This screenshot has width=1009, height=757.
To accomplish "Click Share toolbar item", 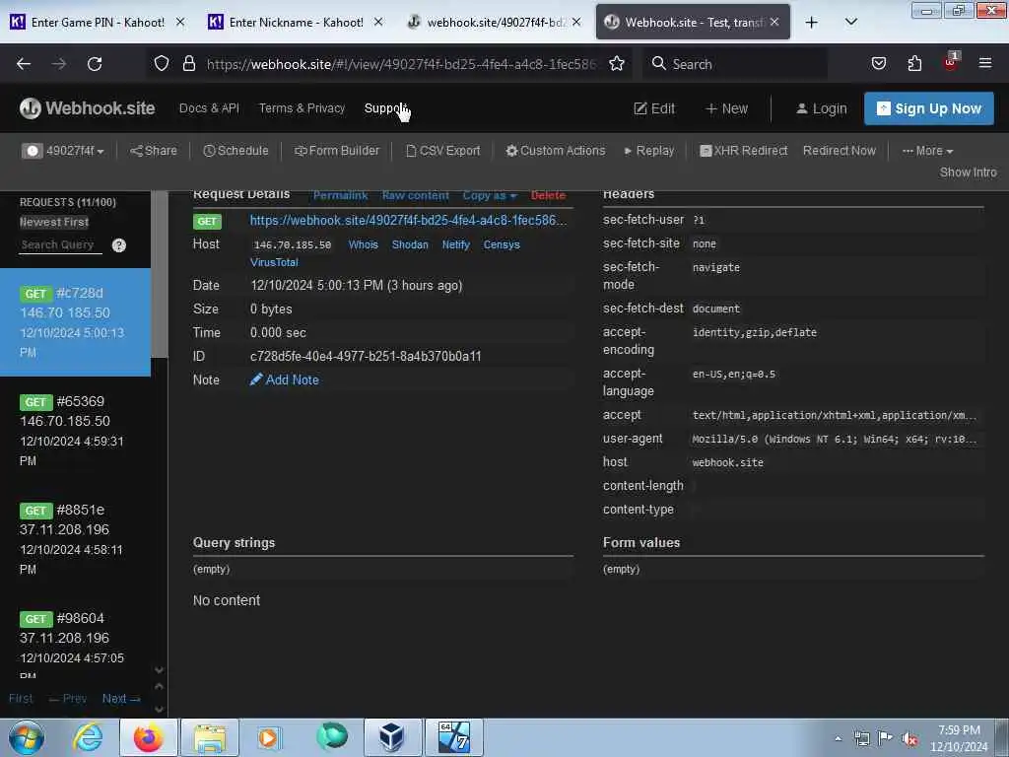I will pos(154,151).
